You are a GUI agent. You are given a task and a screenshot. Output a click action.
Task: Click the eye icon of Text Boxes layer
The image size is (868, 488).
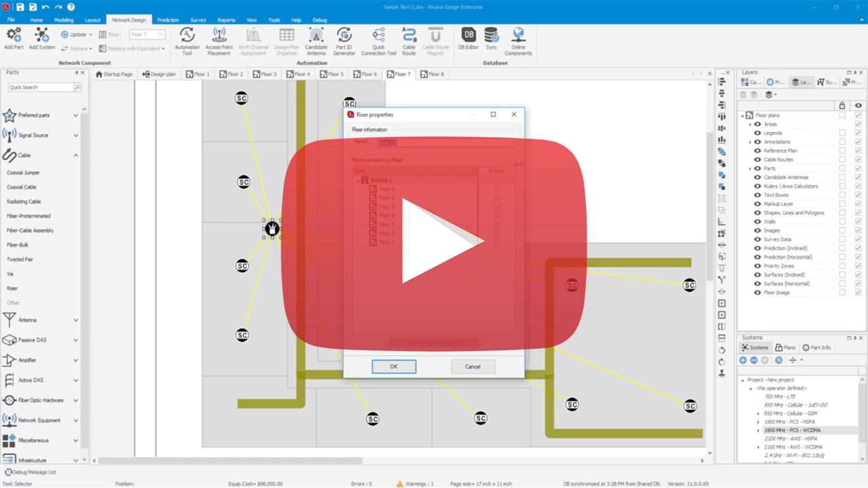(x=757, y=195)
